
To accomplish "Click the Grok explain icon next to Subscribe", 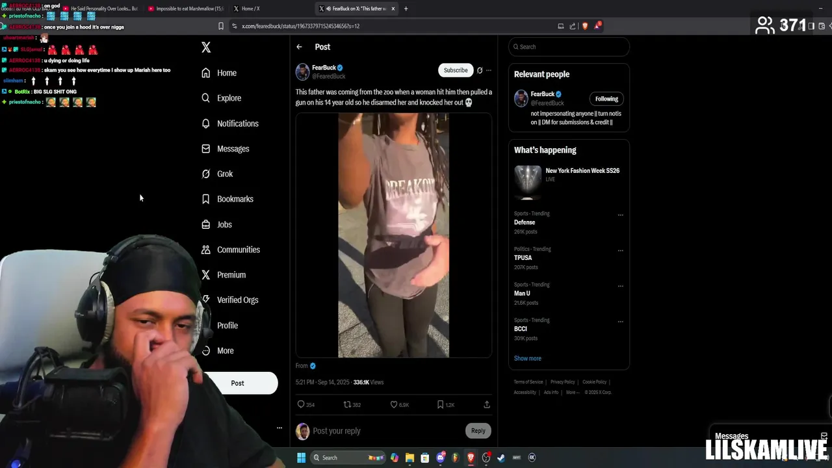I will [x=480, y=70].
